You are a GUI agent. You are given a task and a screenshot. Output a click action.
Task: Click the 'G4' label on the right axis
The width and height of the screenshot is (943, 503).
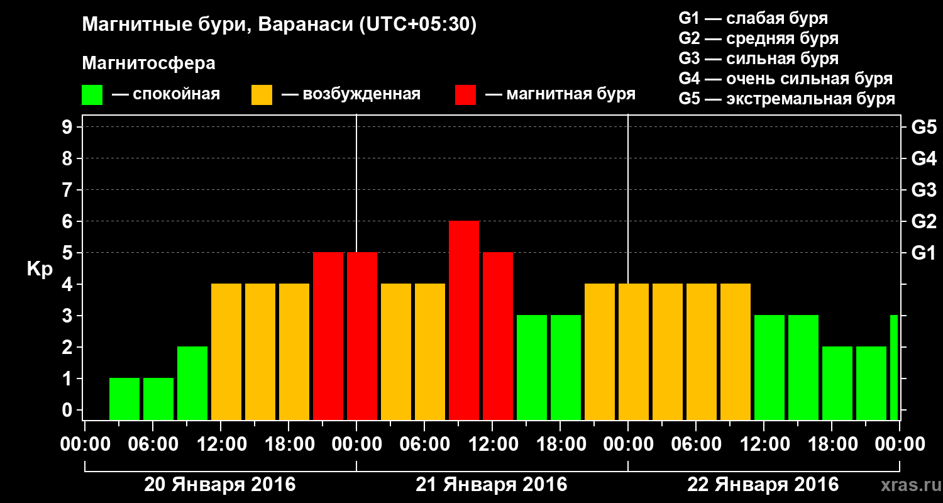click(924, 158)
